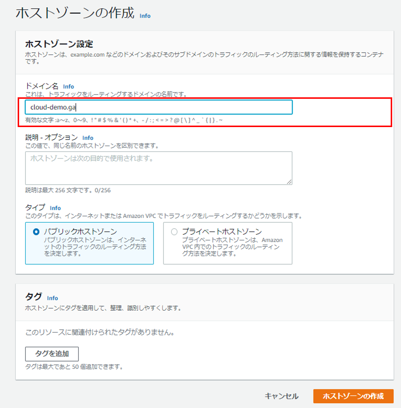Open Info link next to ドメイン名

[68, 87]
